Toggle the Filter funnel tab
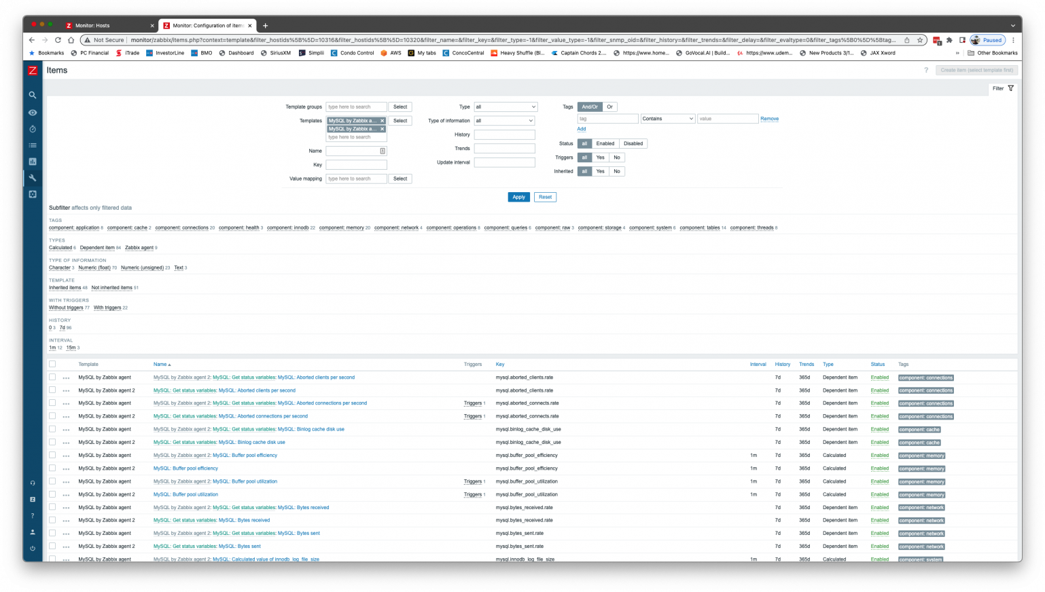This screenshot has width=1045, height=592. pyautogui.click(x=1003, y=88)
